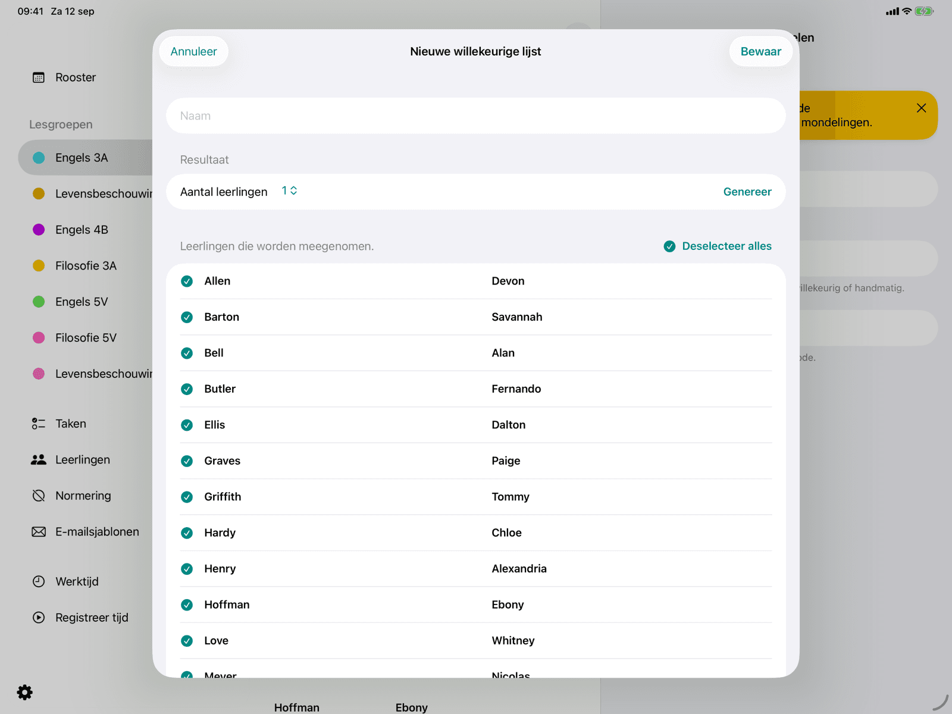
Task: Uncheck student Bell Alan
Action: tap(187, 353)
